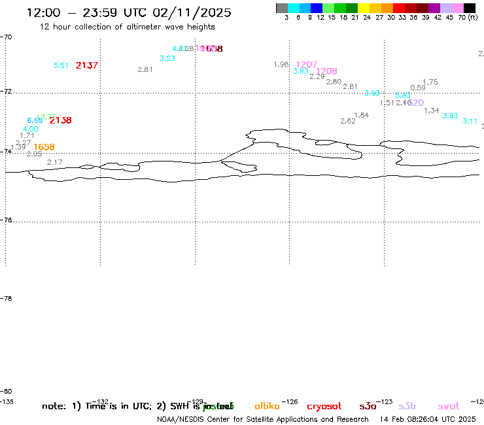Image resolution: width=484 pixels, height=425 pixels.
Task: Click the 'altika' satellite legend label
Action: (267, 406)
